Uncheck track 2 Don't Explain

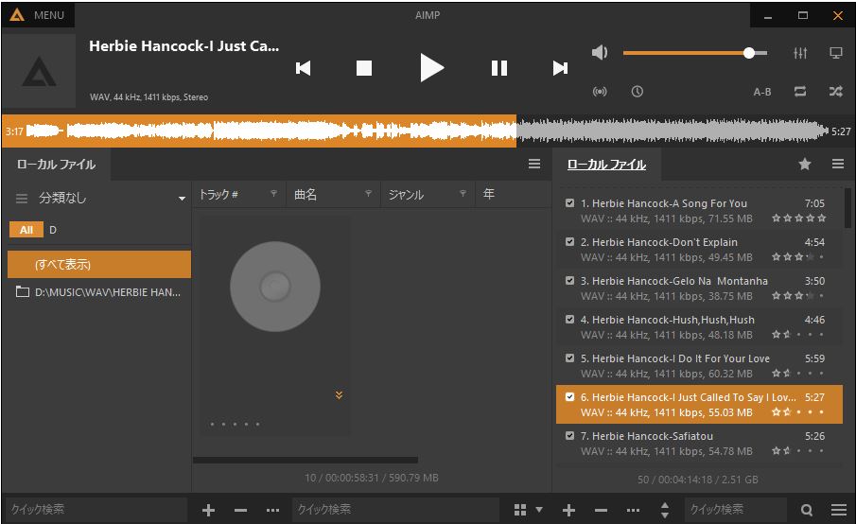(569, 242)
